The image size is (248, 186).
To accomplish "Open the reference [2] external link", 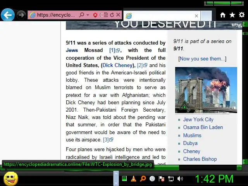I will click(x=142, y=65).
